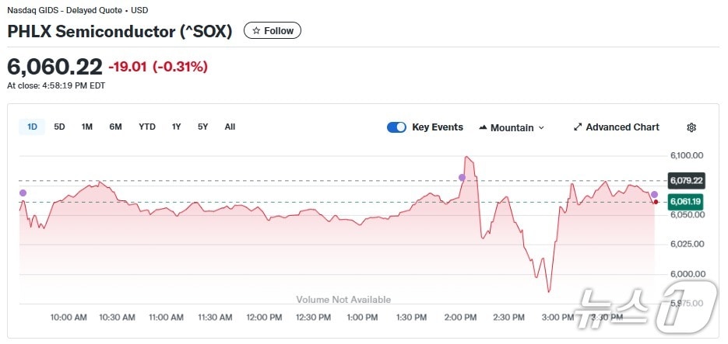Select the 1D time range tab

click(32, 127)
